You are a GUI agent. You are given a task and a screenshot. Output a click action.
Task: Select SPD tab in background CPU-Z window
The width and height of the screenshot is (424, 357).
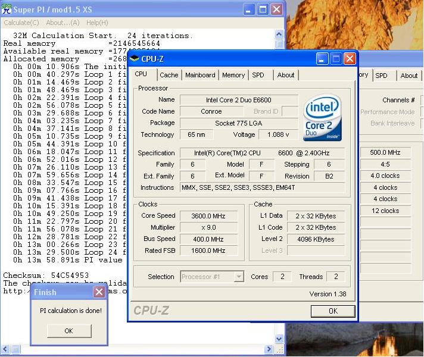(x=381, y=76)
